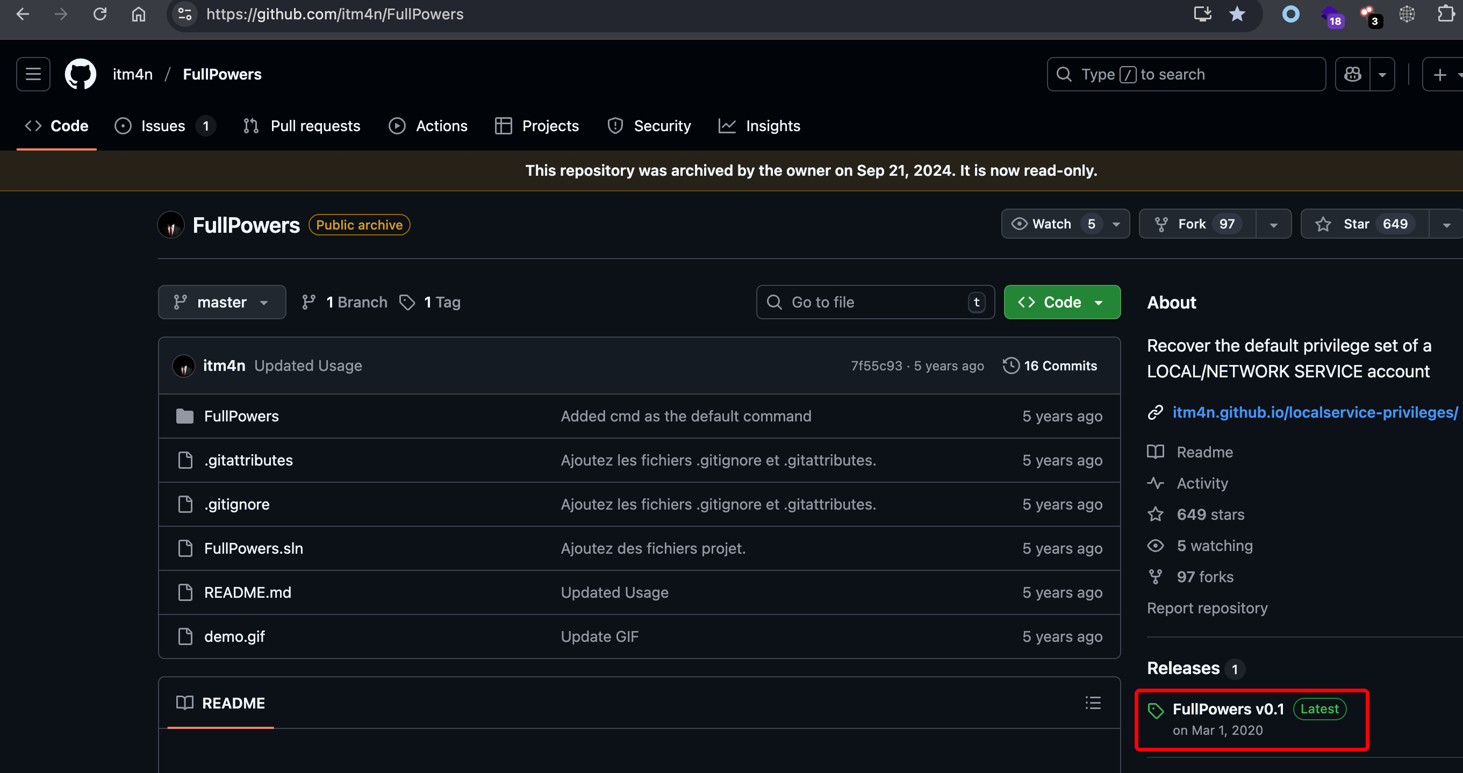Expand the green Code dropdown
Screen dimensions: 1463x773
pyautogui.click(x=1062, y=302)
